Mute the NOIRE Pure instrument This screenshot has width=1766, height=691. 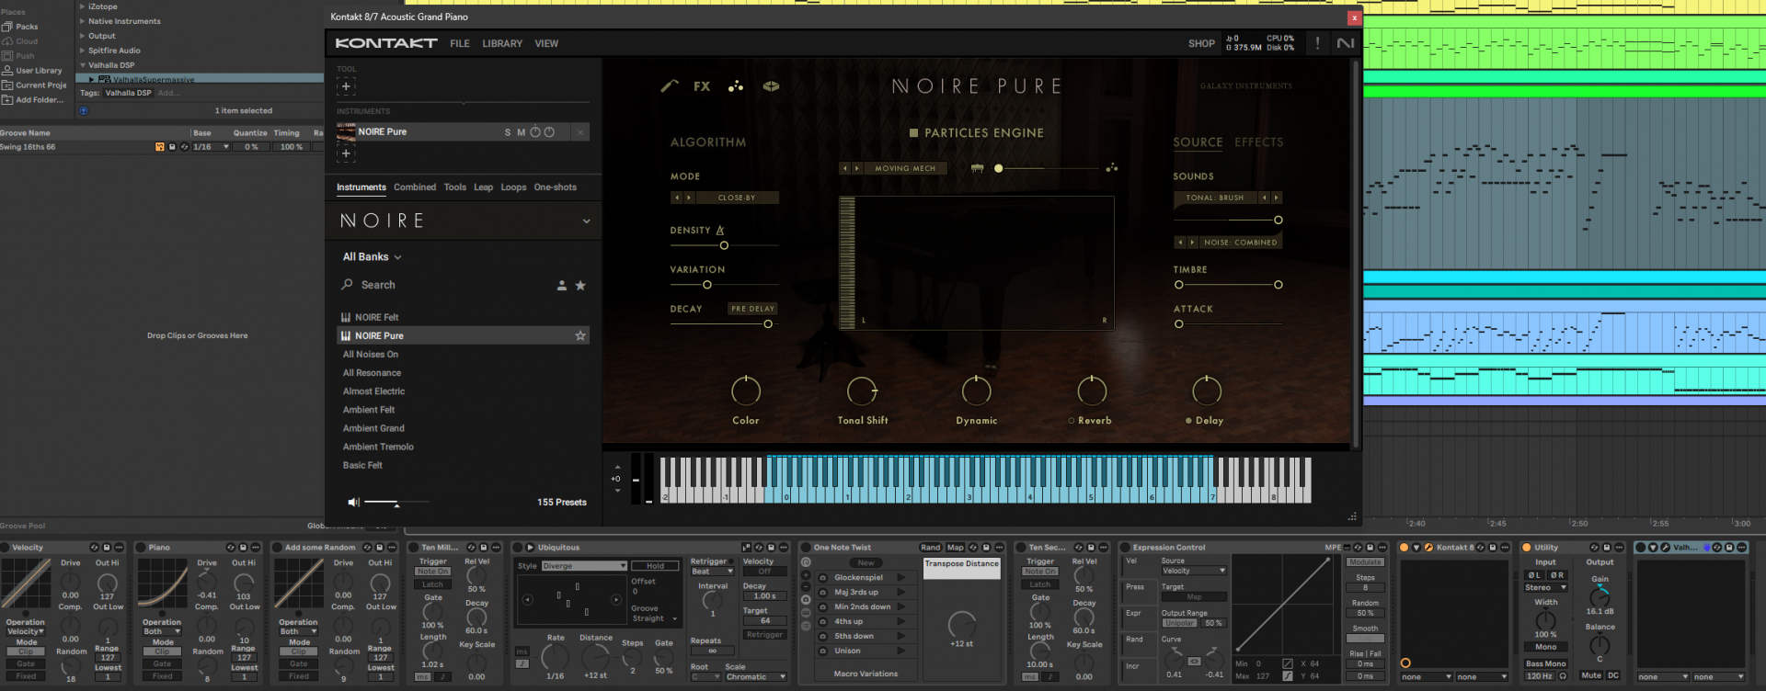(x=521, y=132)
